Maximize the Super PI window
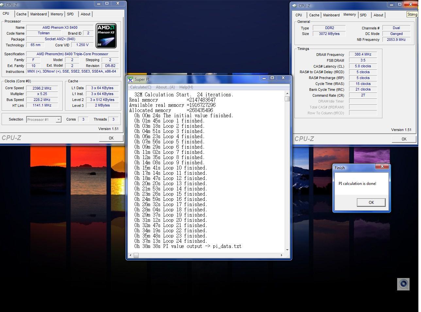The image size is (421, 312). point(272,78)
